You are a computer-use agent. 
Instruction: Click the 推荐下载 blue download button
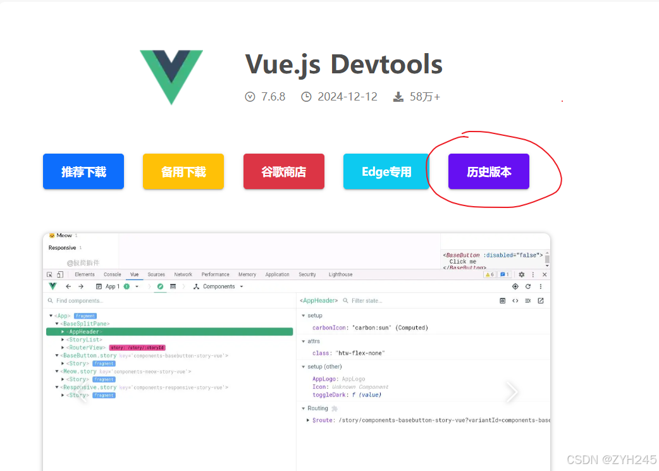point(83,171)
